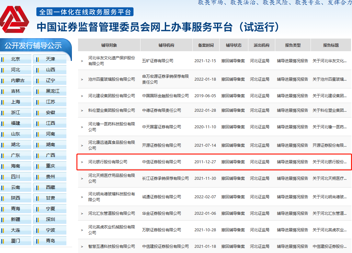352x253 pixels.
Task: Expand the 河北华友文化遗产保护 row arrow
Action: coord(82,61)
